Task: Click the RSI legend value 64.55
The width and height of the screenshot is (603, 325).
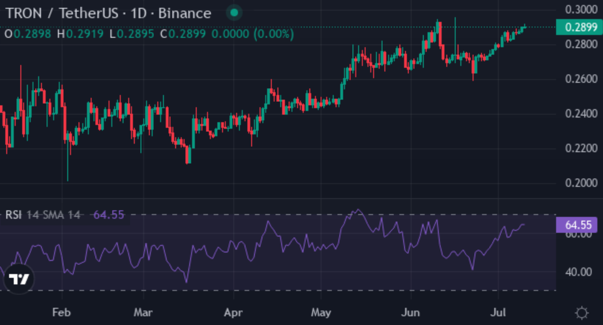Action: tap(109, 215)
